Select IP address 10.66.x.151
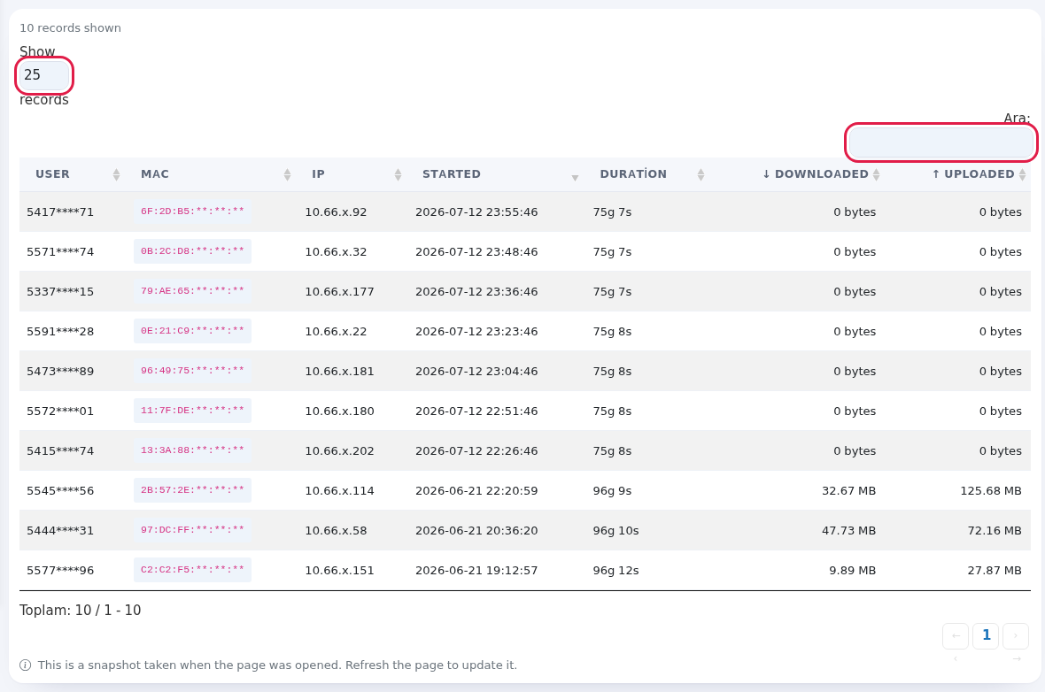The width and height of the screenshot is (1045, 692). click(340, 571)
